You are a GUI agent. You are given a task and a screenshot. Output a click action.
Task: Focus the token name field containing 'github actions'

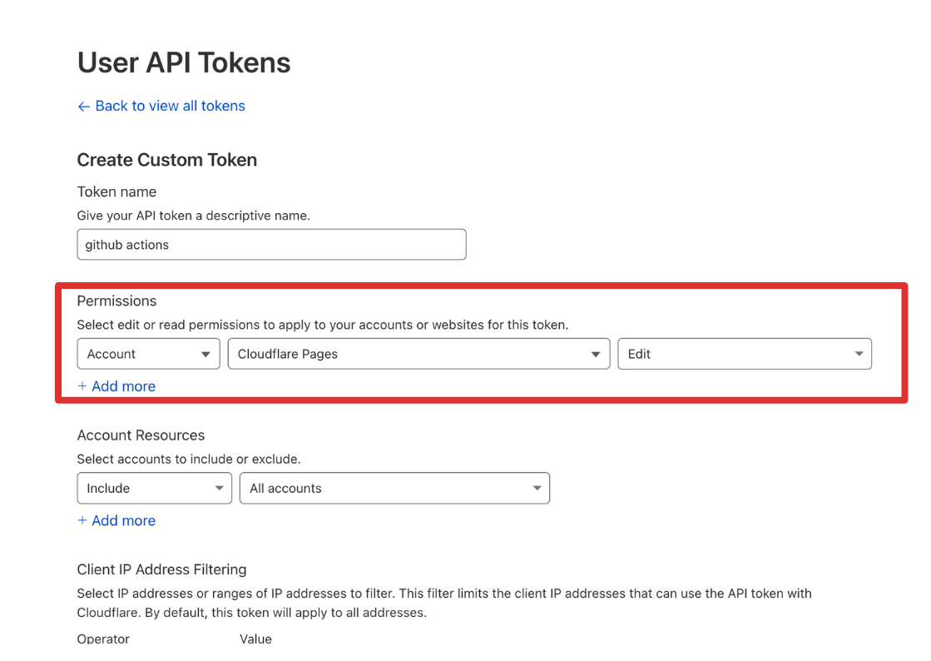(271, 245)
